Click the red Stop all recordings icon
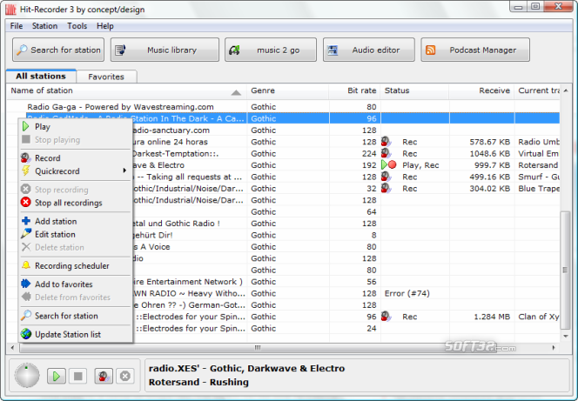Image resolution: width=578 pixels, height=401 pixels. pyautogui.click(x=26, y=203)
